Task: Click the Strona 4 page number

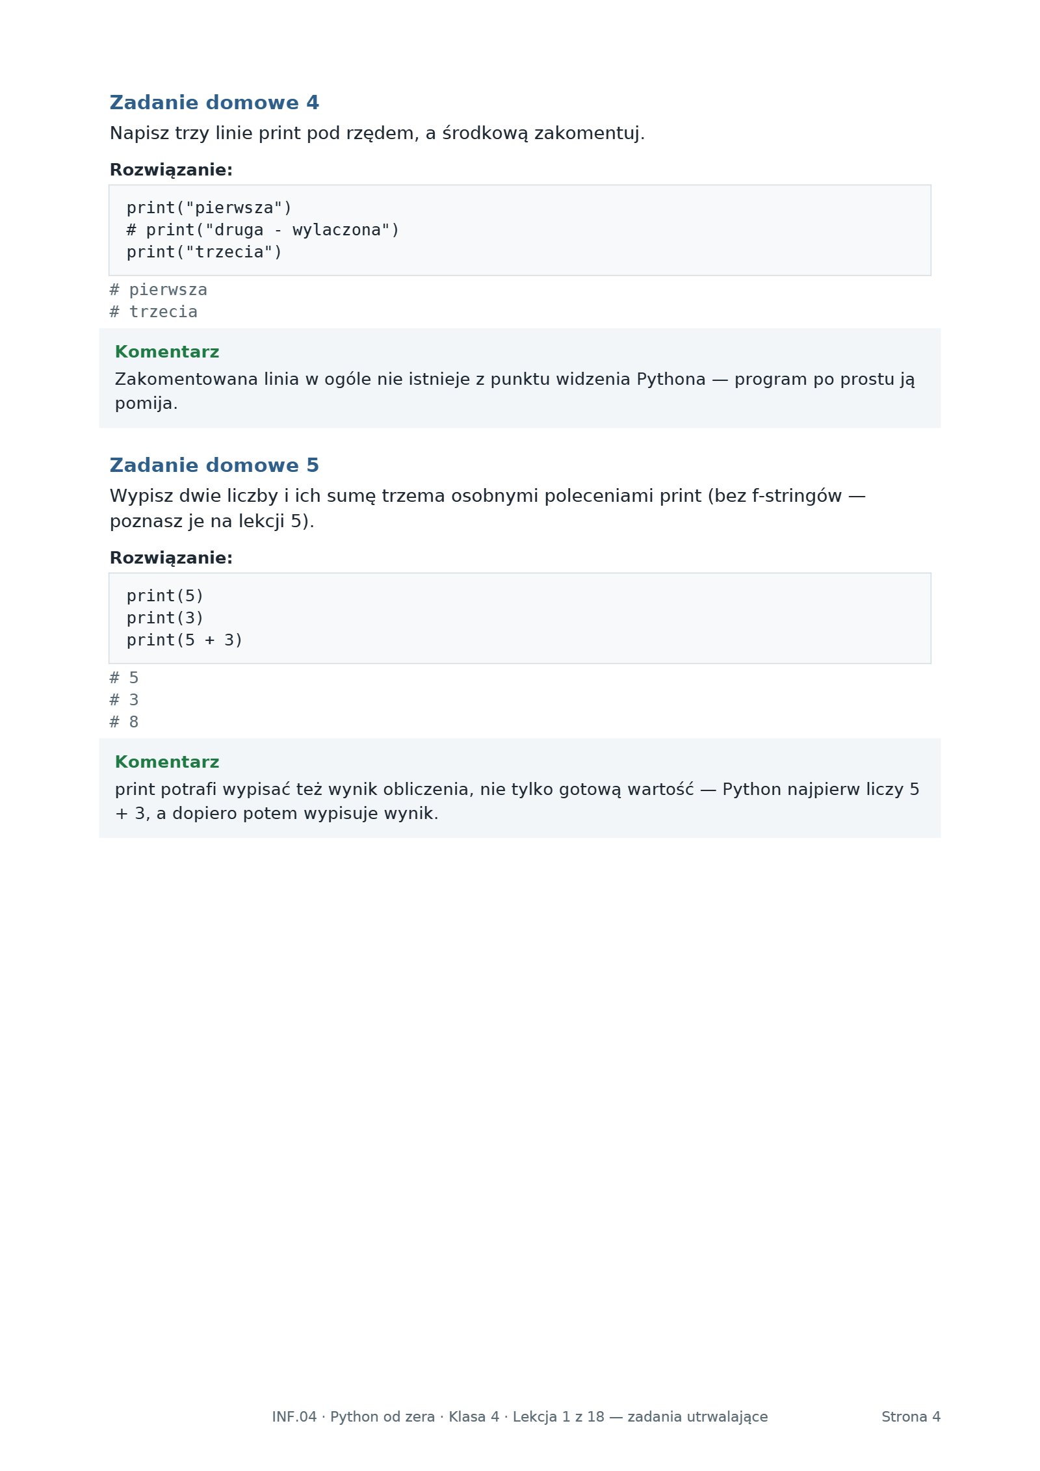Action: 911,1417
